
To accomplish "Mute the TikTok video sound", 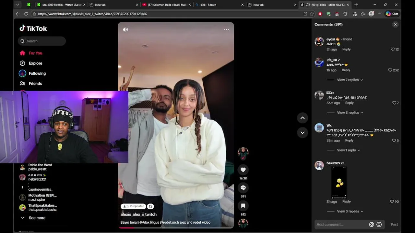I will 125,29.
